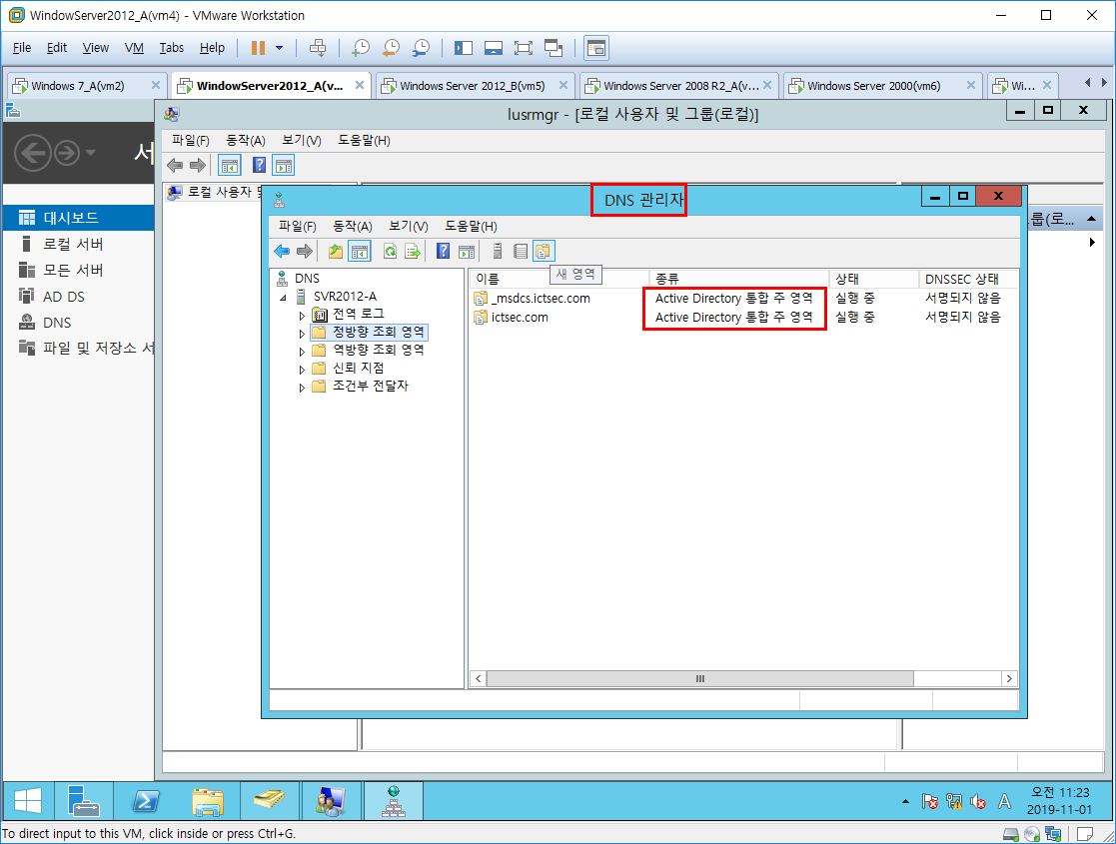Toggle console tree icon in lusrmgr toolbar
Image resolution: width=1116 pixels, height=844 pixels.
coord(229,166)
